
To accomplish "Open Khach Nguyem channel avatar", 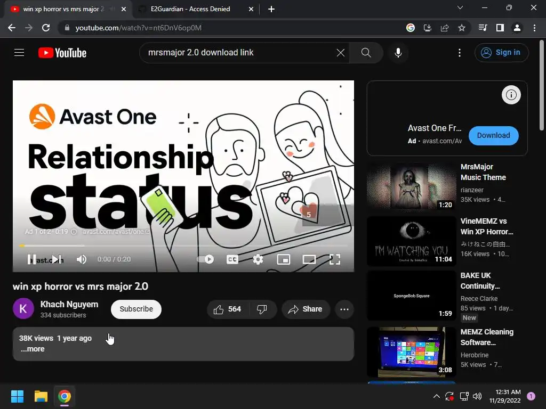I will point(23,308).
